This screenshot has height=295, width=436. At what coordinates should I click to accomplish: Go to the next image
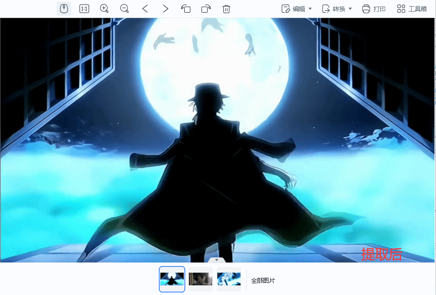tap(165, 9)
